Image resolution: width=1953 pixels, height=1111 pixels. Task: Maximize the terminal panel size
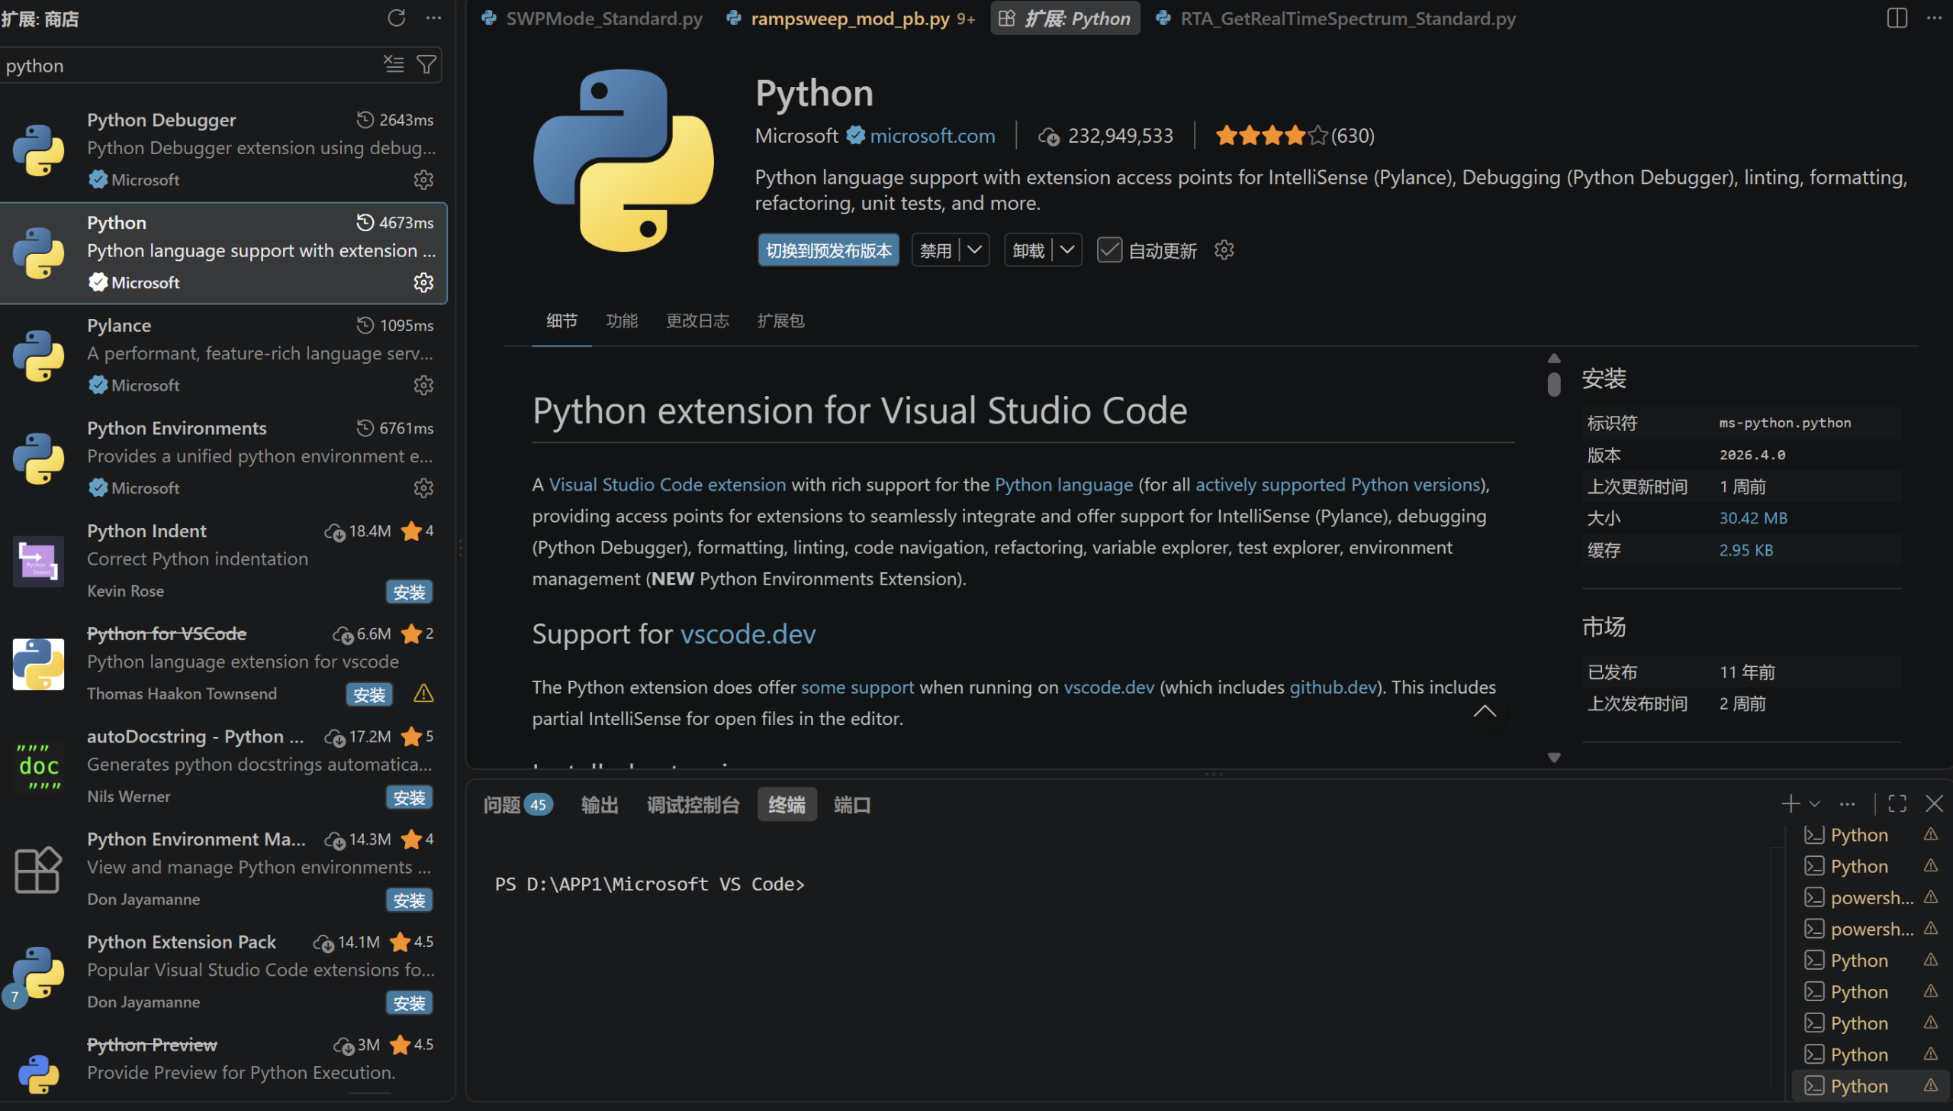coord(1897,803)
